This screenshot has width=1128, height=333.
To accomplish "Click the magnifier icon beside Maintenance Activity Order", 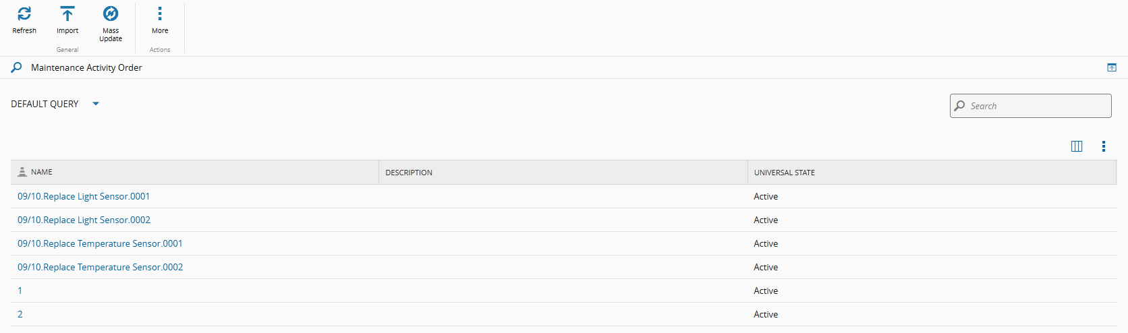I will (x=17, y=67).
